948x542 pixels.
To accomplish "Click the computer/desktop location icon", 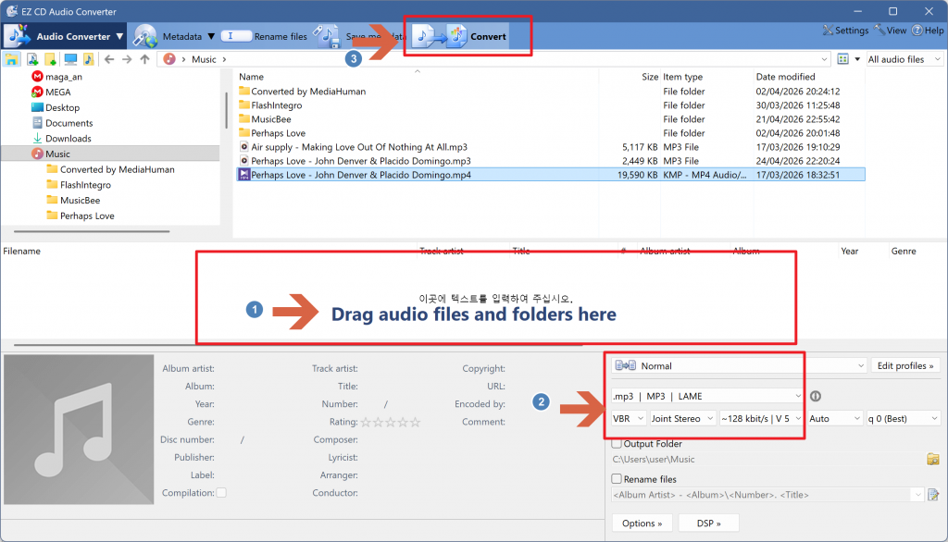I will (70, 59).
